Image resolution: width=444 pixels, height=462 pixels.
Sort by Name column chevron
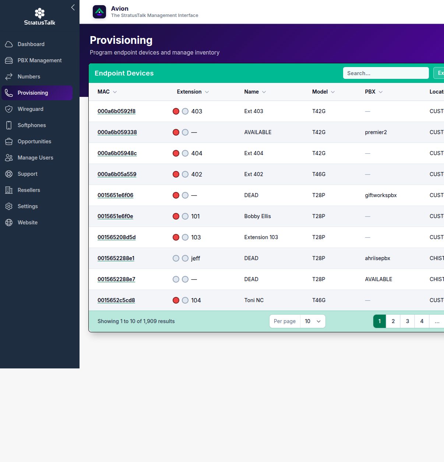point(264,92)
